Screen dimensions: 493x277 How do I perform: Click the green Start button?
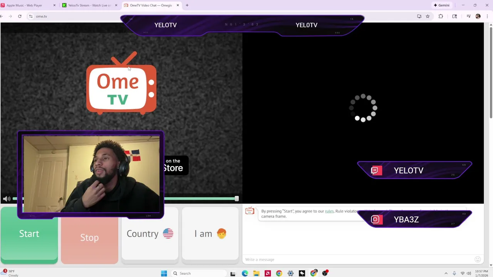pyautogui.click(x=29, y=235)
